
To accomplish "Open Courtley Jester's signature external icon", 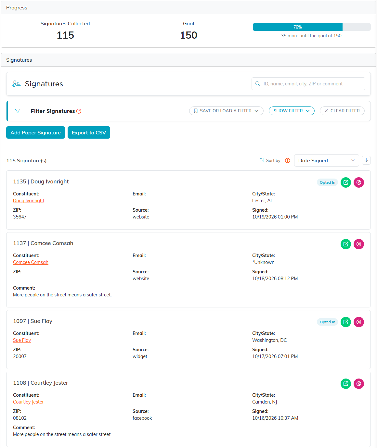I will (x=346, y=384).
